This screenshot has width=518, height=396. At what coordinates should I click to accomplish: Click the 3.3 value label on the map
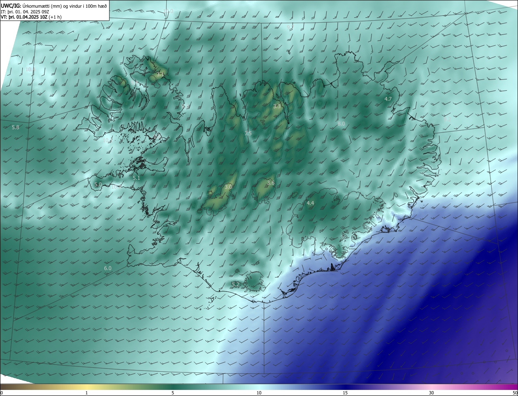tap(277, 106)
